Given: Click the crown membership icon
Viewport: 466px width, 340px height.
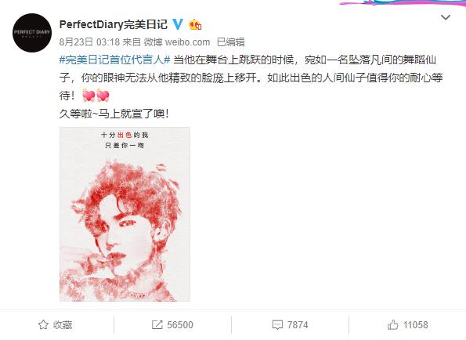Looking at the screenshot, I should pos(195,24).
